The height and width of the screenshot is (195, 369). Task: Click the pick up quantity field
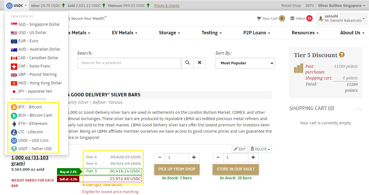pos(177,158)
